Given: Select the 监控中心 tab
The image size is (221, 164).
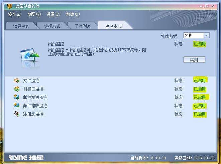Looking at the screenshot, I should [x=113, y=26].
